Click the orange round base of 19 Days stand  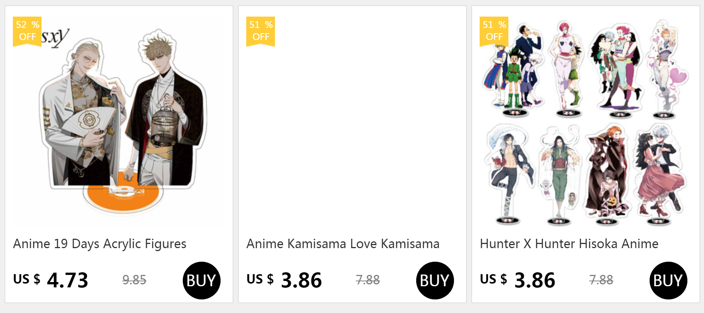tap(123, 193)
